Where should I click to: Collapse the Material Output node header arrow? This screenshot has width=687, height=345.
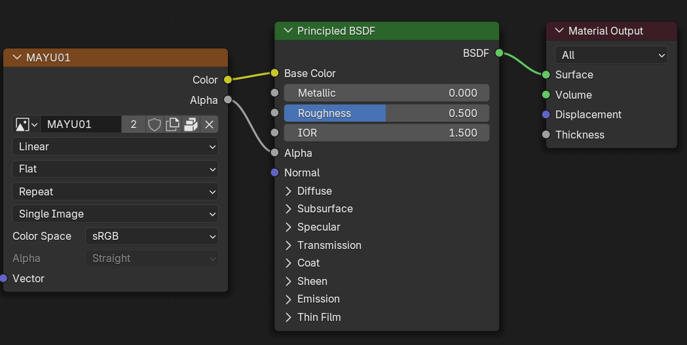[559, 31]
